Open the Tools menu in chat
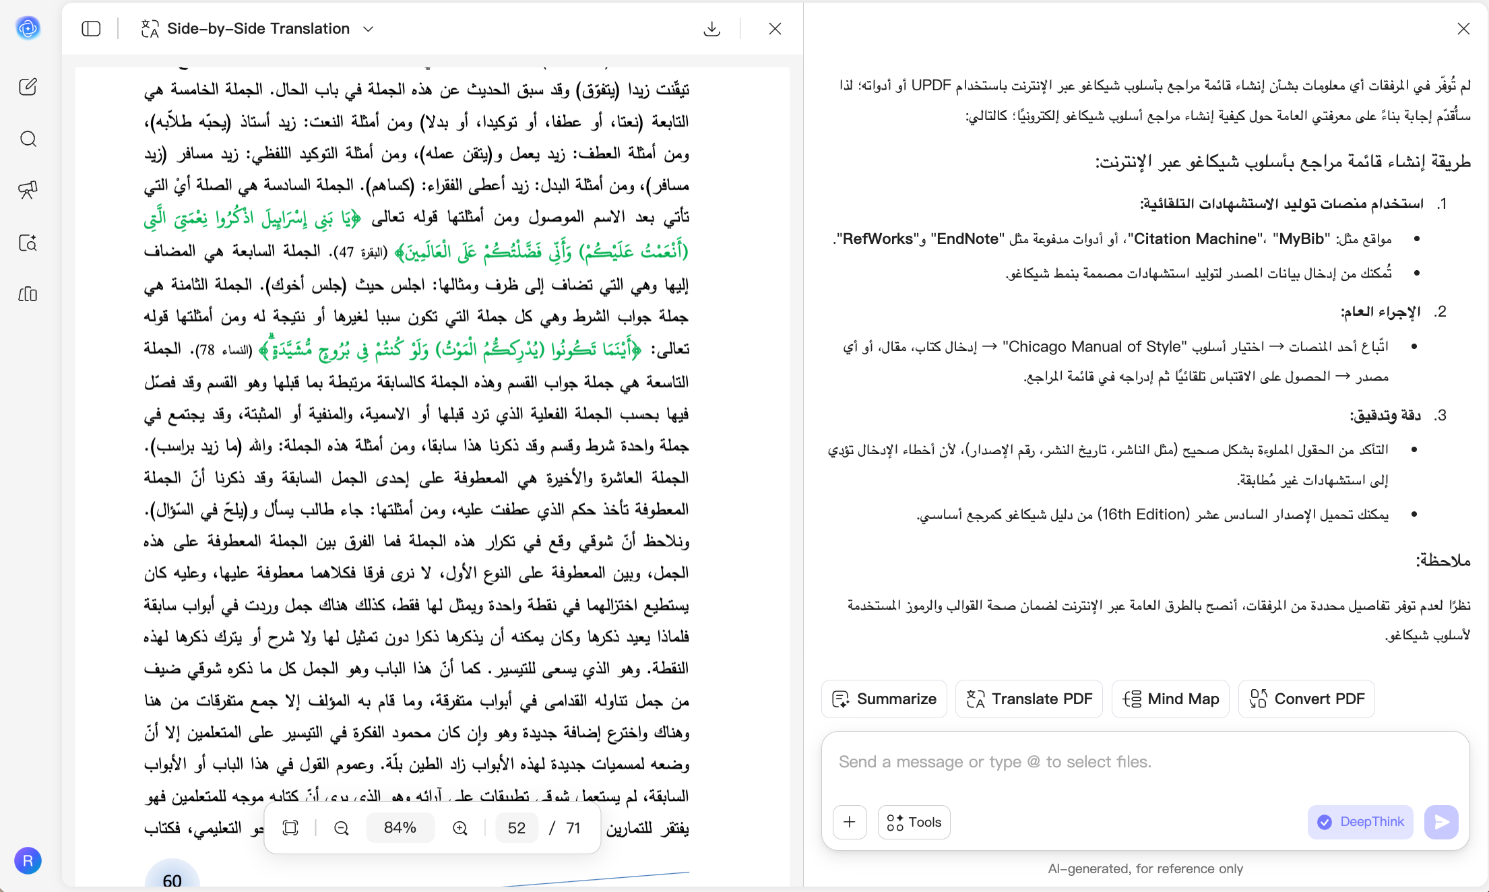 [914, 822]
